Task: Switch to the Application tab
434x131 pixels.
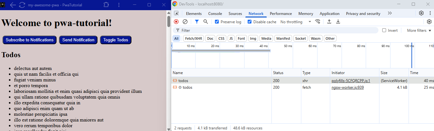Action: pyautogui.click(x=330, y=13)
